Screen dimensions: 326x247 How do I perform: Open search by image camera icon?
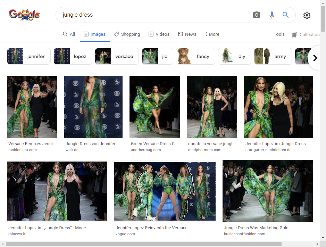[256, 15]
